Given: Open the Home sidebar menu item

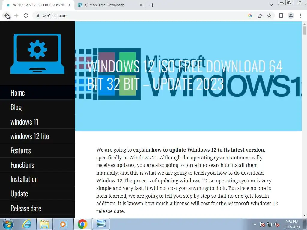Looking at the screenshot, I should tap(37, 93).
